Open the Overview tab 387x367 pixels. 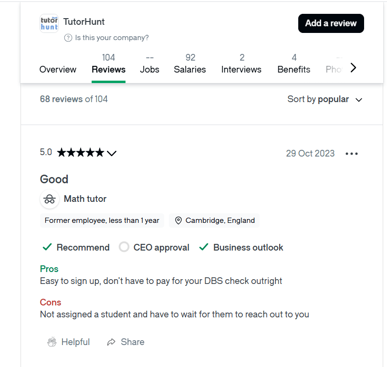(x=58, y=69)
